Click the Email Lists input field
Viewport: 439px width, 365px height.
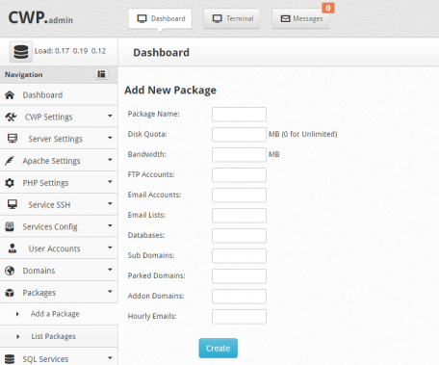coord(239,216)
